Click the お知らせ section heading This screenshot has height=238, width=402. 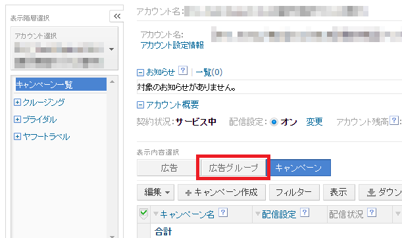(161, 72)
